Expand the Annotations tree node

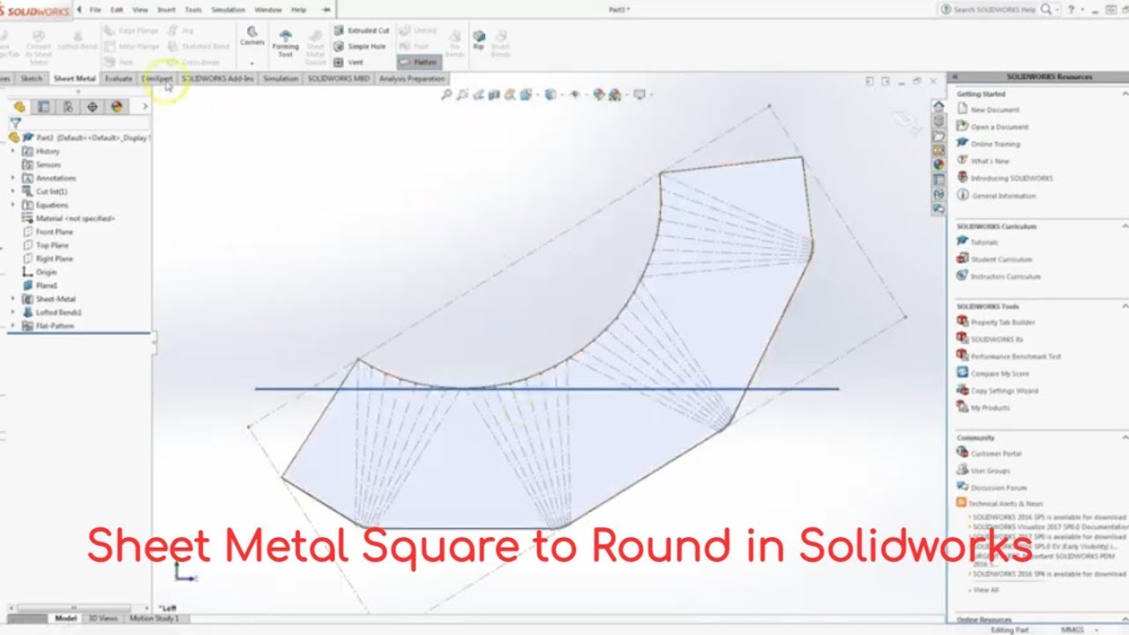[x=13, y=178]
